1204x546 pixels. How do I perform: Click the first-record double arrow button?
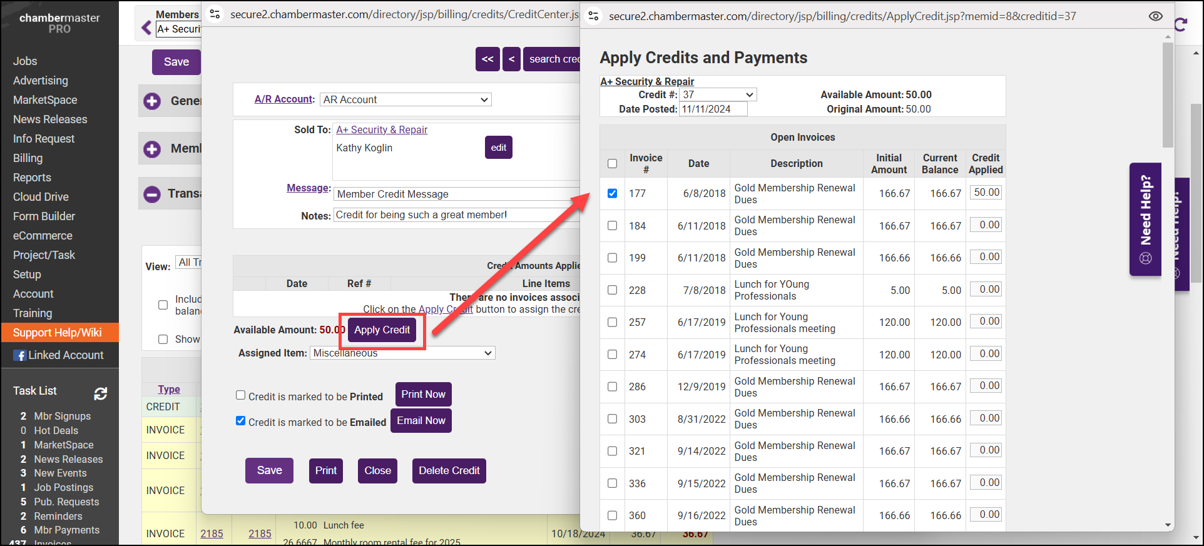[x=487, y=59]
